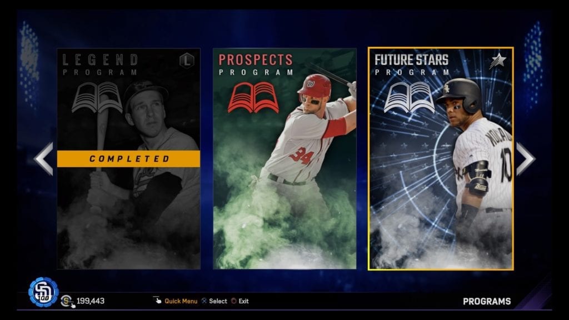The image size is (569, 320).
Task: Click the red book icon on Prospects
Action: 253,97
